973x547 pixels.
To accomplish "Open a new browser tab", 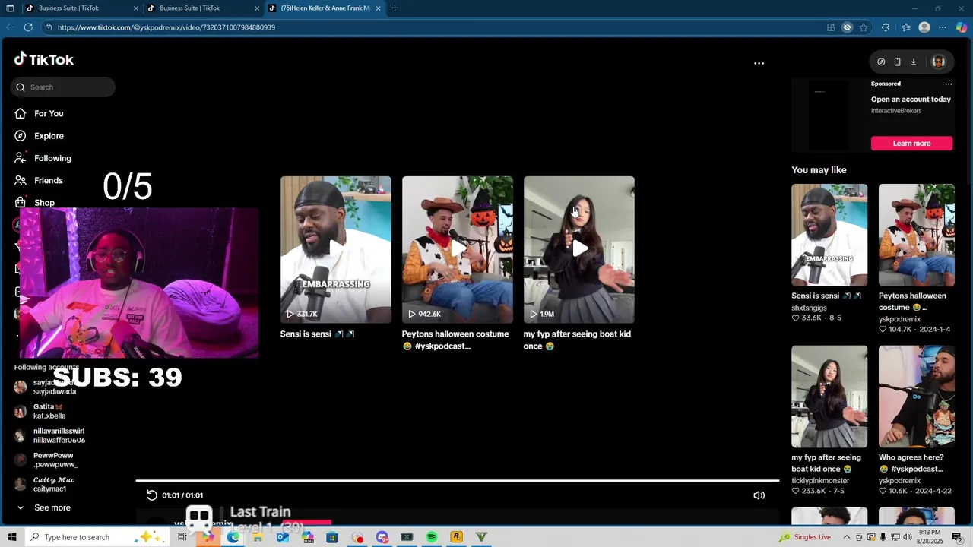I will coord(395,8).
